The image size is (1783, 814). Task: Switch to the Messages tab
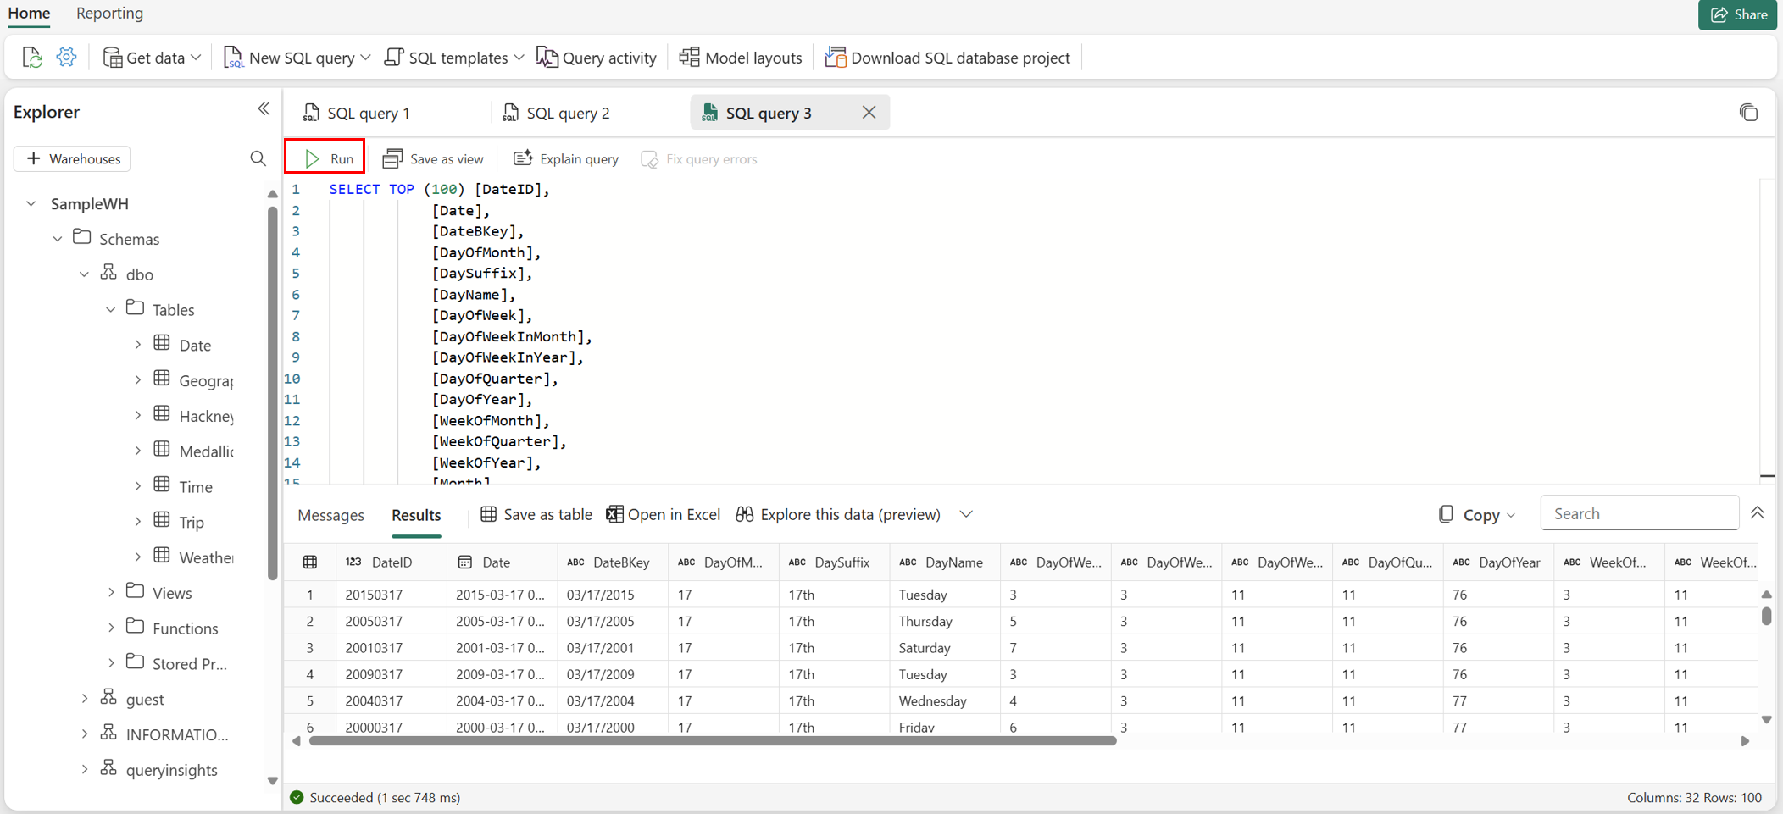[330, 514]
